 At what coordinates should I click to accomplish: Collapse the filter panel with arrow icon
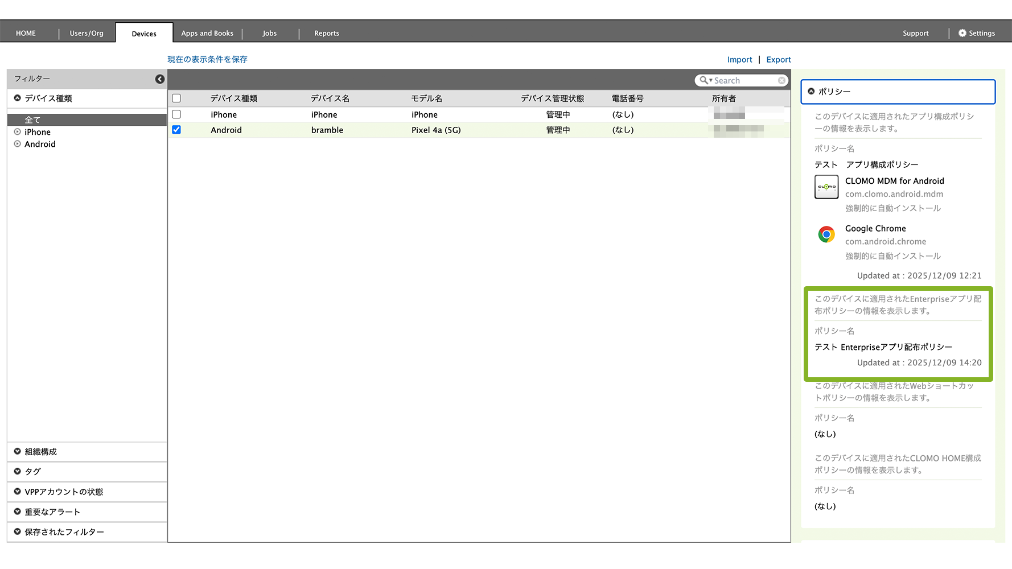(x=160, y=79)
